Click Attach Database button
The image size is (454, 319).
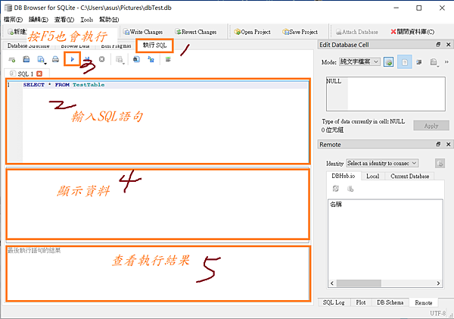[x=357, y=32]
